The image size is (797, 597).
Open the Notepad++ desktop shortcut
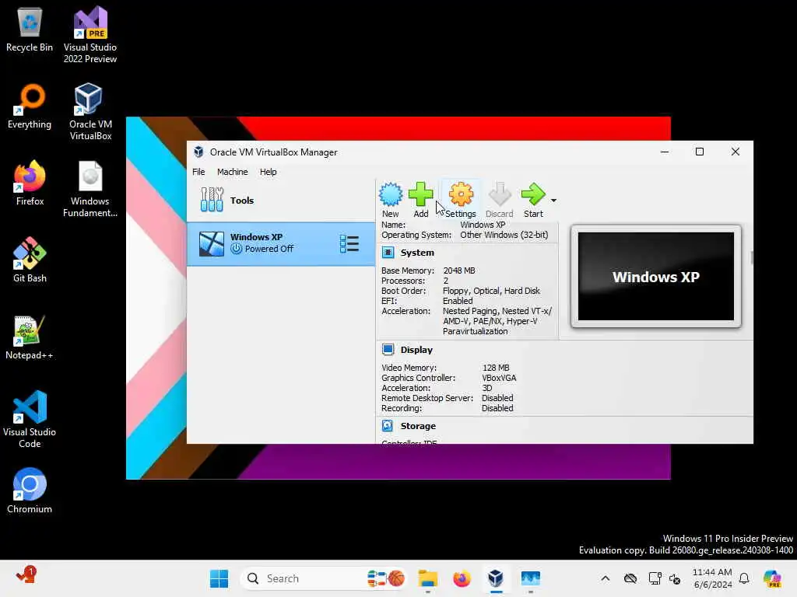[30, 337]
